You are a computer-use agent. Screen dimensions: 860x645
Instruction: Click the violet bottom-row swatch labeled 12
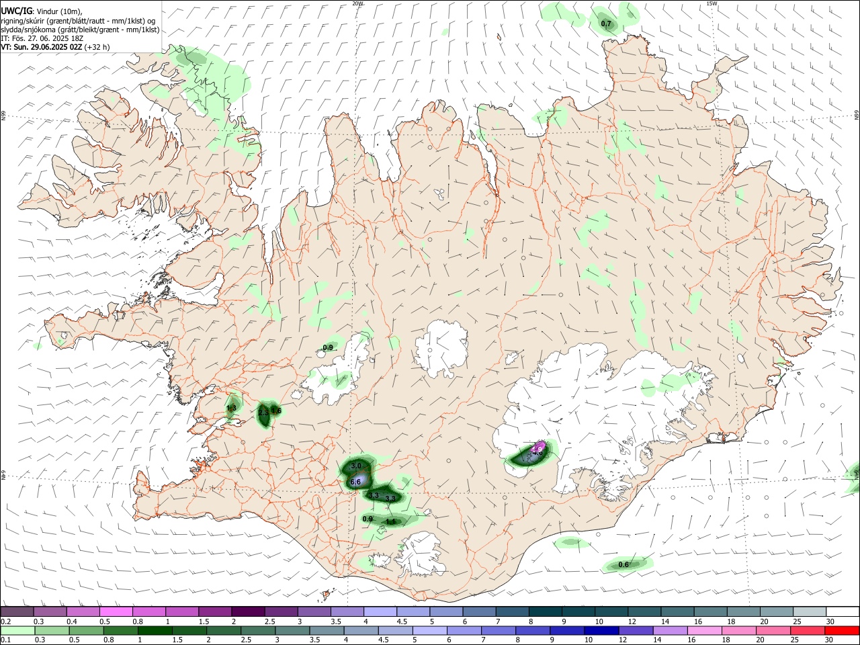[635, 630]
